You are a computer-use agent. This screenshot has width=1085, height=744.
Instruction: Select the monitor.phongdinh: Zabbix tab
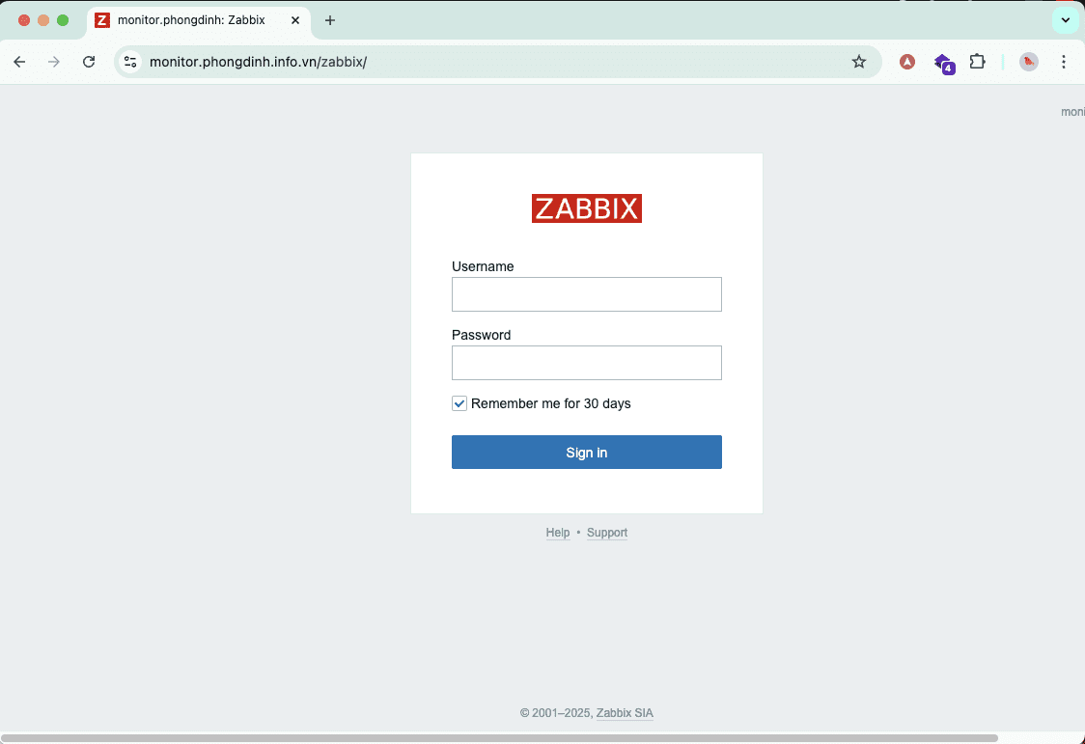pyautogui.click(x=199, y=20)
